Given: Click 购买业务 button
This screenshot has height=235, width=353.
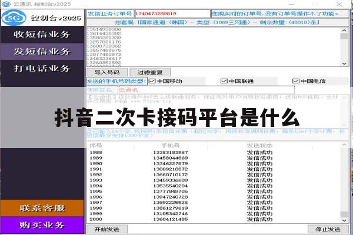Looking at the screenshot, I should (42, 225).
